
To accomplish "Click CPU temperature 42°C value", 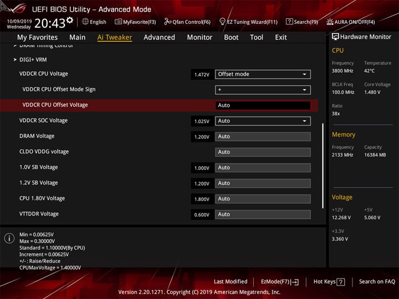I will [x=369, y=71].
